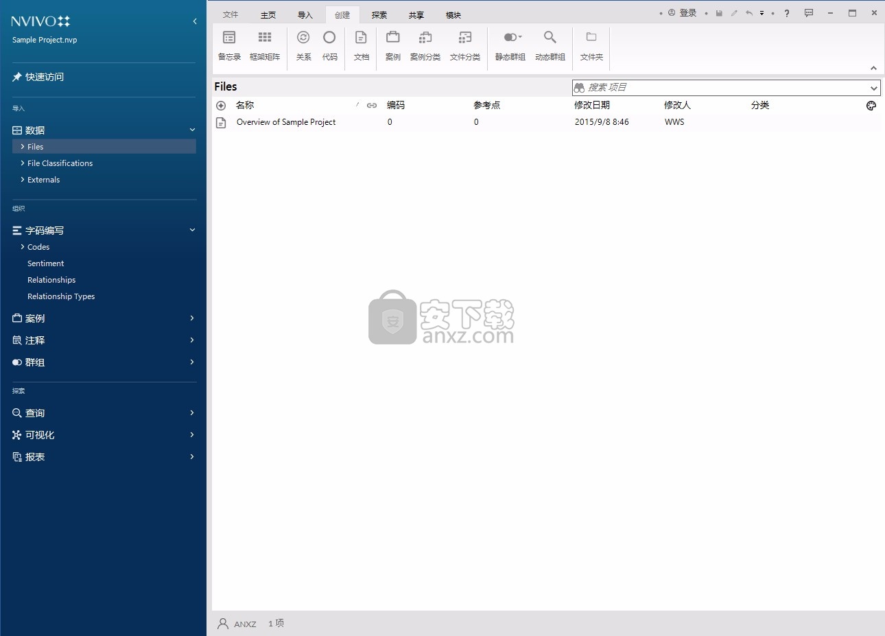Switch to the 探索 tab
885x636 pixels.
click(x=379, y=14)
